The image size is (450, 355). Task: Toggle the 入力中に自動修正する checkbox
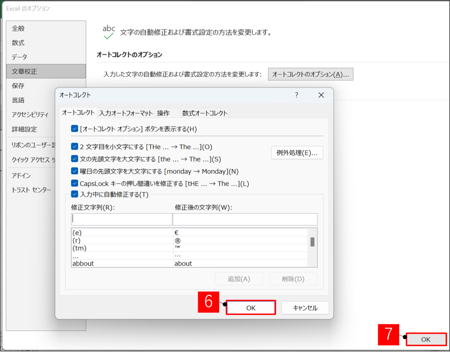click(x=74, y=194)
